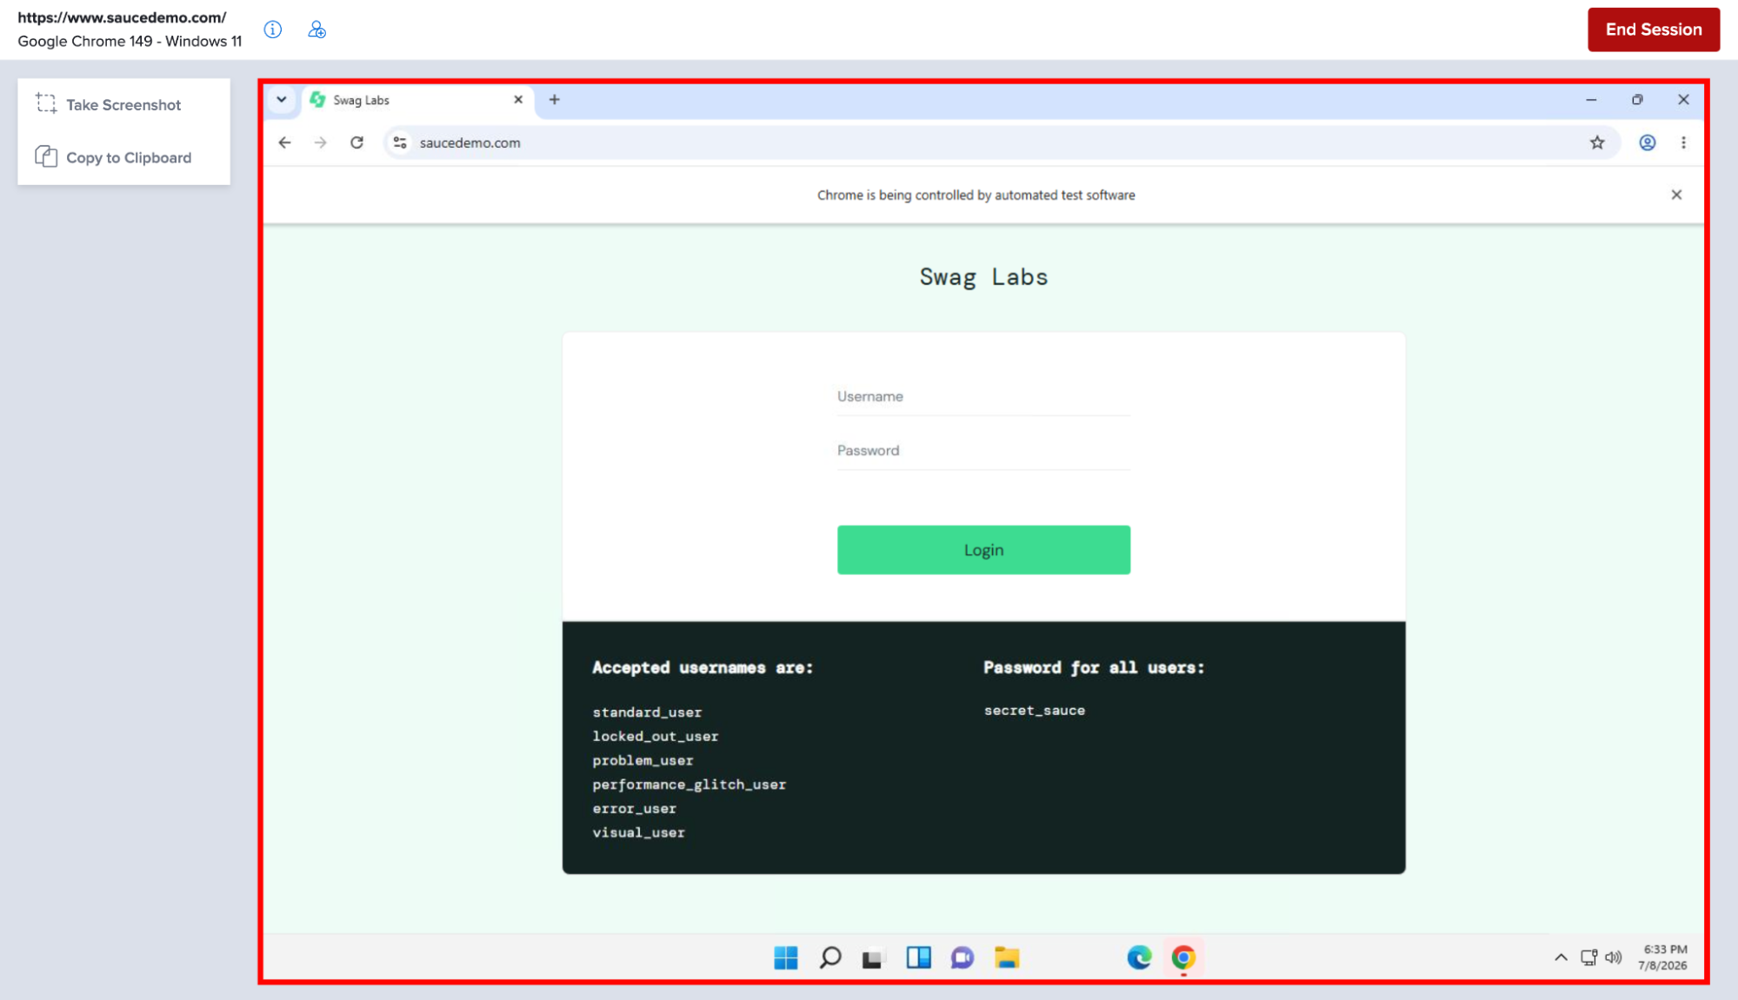Click standard_user text
Image resolution: width=1738 pixels, height=1000 pixels.
[647, 712]
